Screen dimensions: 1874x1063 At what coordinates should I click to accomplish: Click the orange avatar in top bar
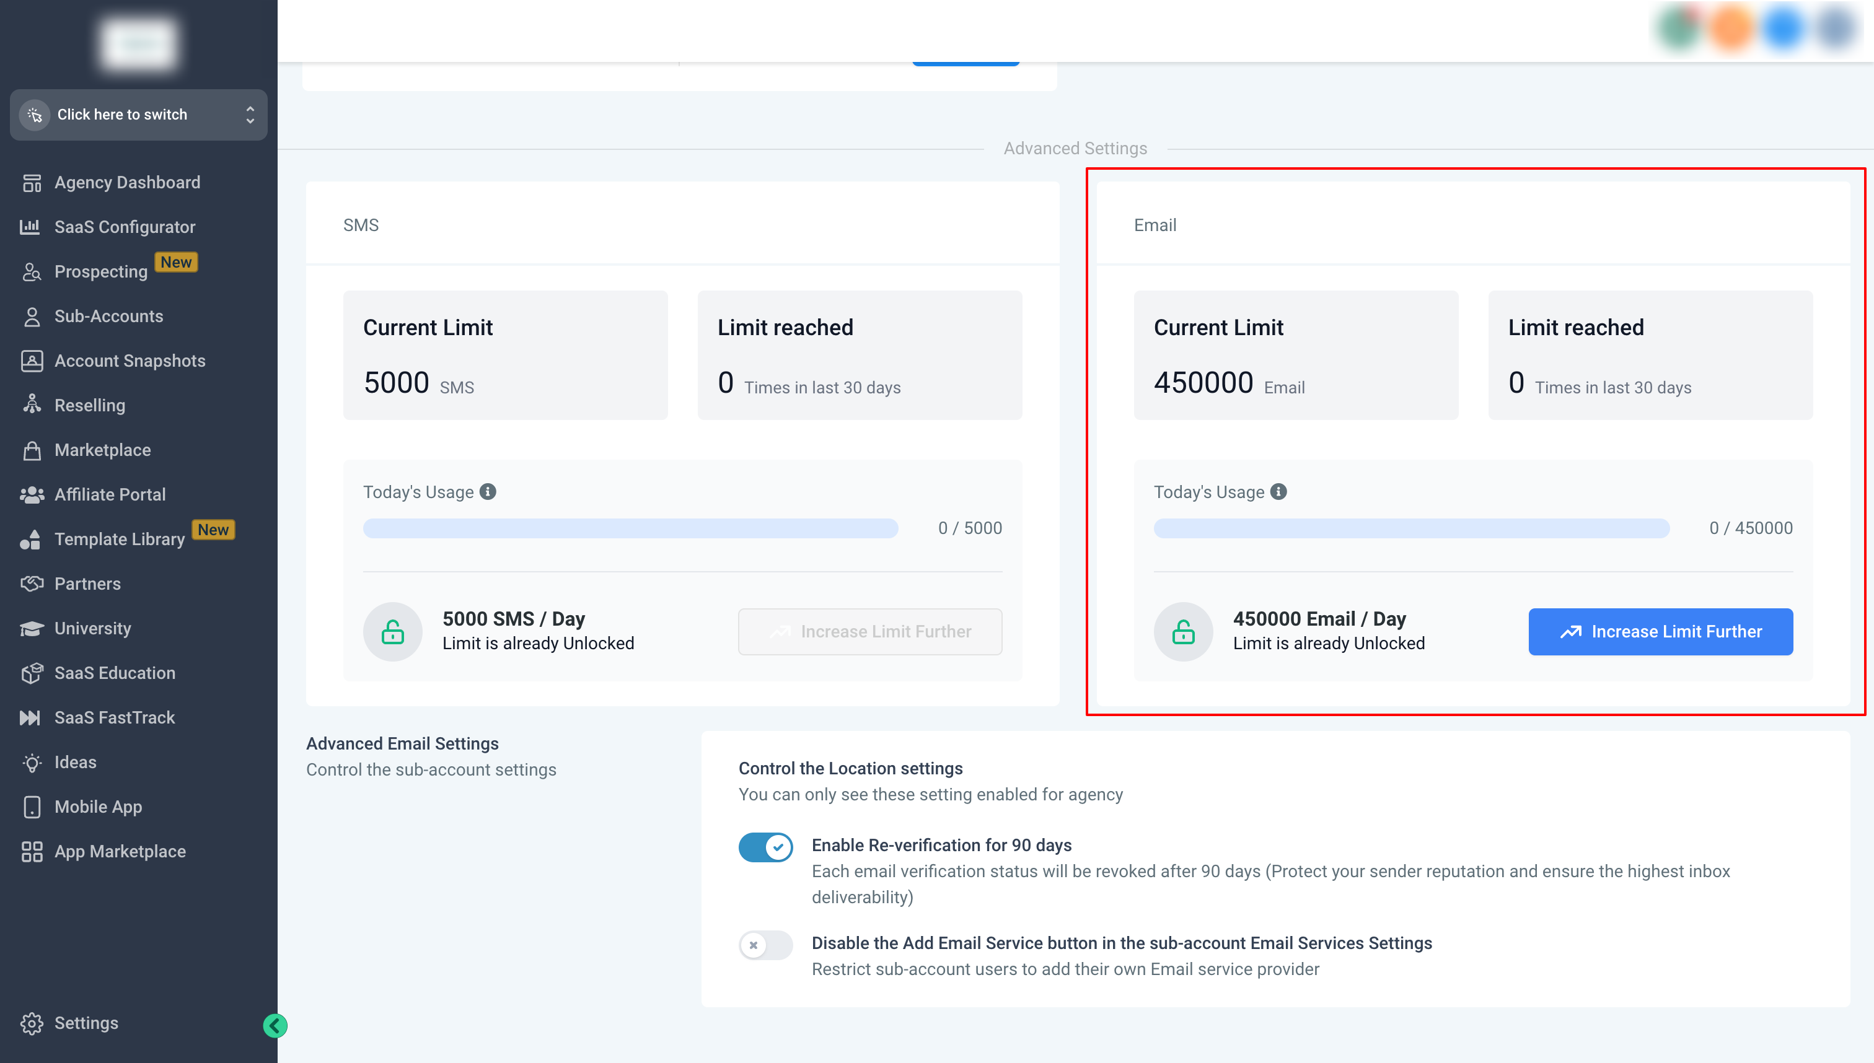click(x=1730, y=29)
